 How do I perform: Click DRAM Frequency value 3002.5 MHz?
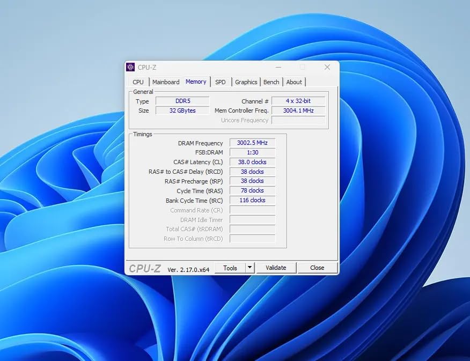click(252, 143)
